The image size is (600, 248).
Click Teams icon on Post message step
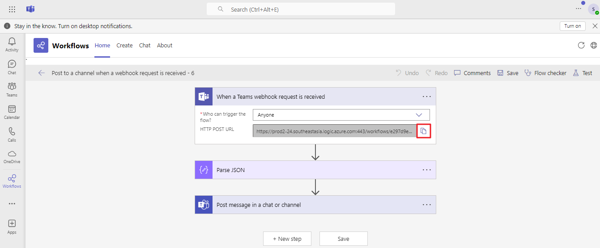[204, 205]
